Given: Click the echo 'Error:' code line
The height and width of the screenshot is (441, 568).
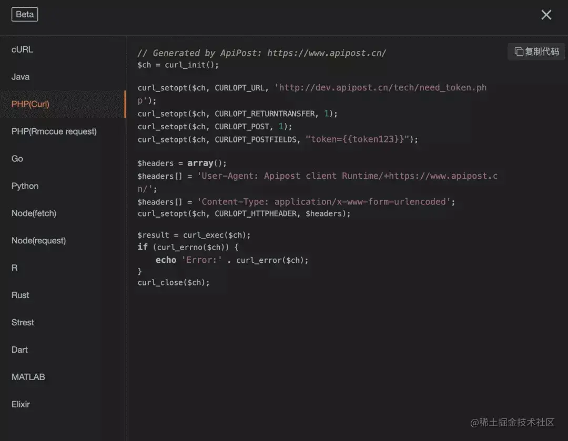Looking at the screenshot, I should click(232, 260).
